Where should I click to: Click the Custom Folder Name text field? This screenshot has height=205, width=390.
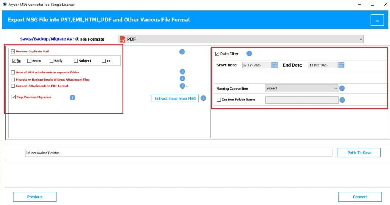(x=302, y=100)
